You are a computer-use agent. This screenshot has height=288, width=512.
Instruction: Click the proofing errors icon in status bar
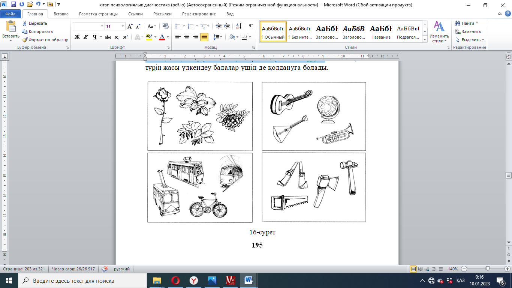[x=105, y=269]
